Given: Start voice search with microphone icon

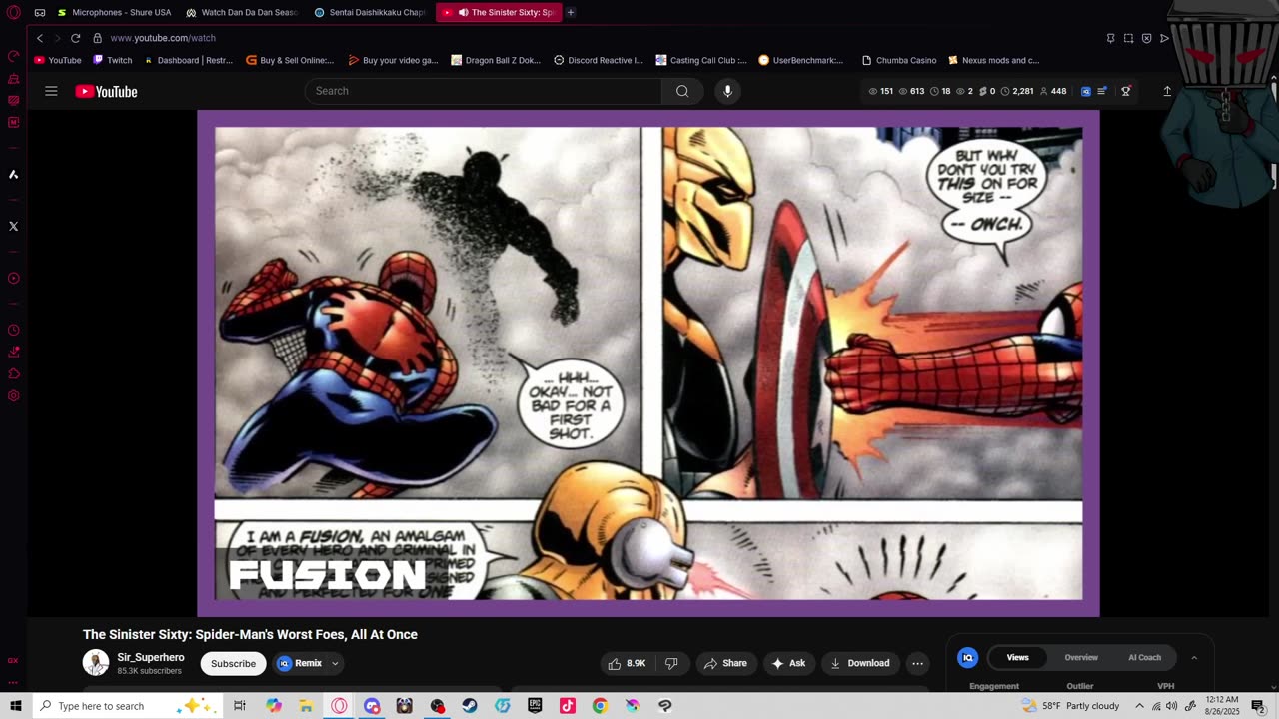Looking at the screenshot, I should [727, 91].
